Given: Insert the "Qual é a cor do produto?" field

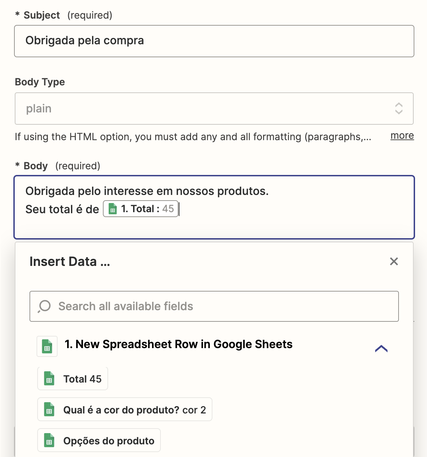Looking at the screenshot, I should tap(134, 410).
